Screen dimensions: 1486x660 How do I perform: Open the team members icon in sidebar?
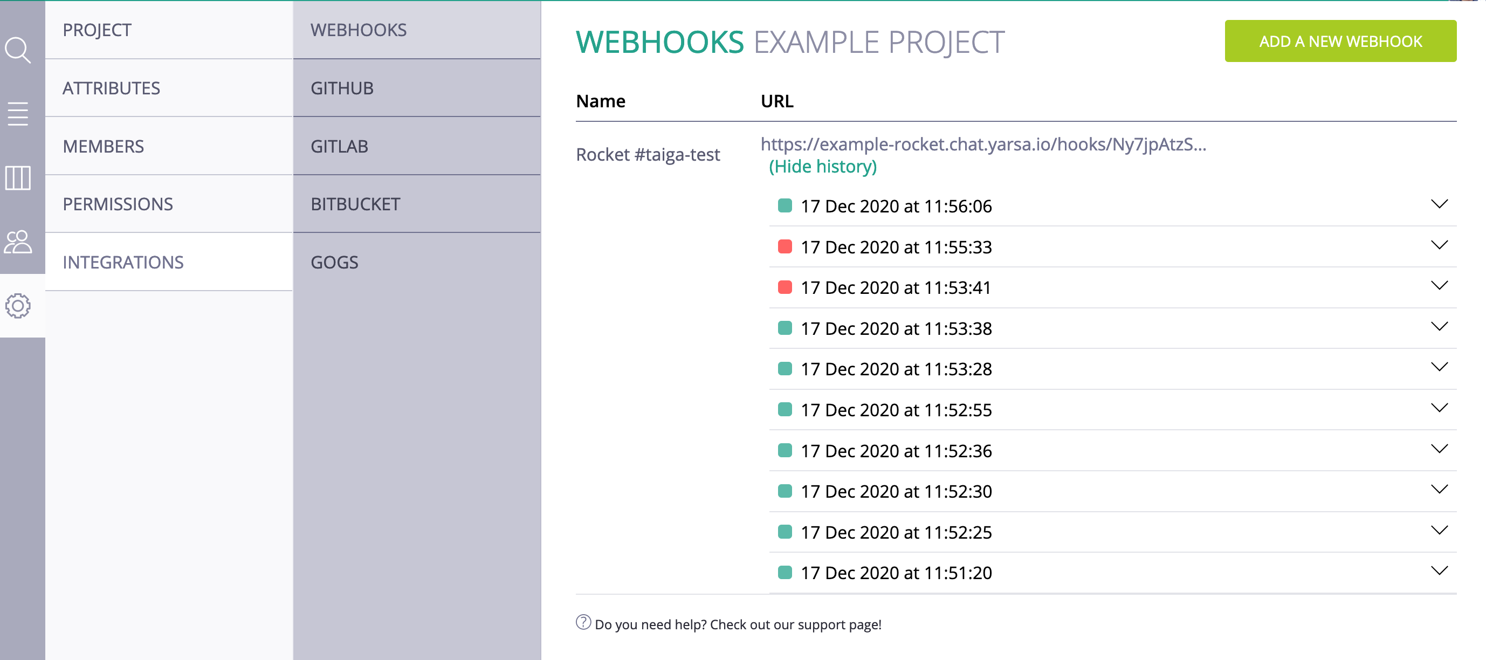point(18,242)
